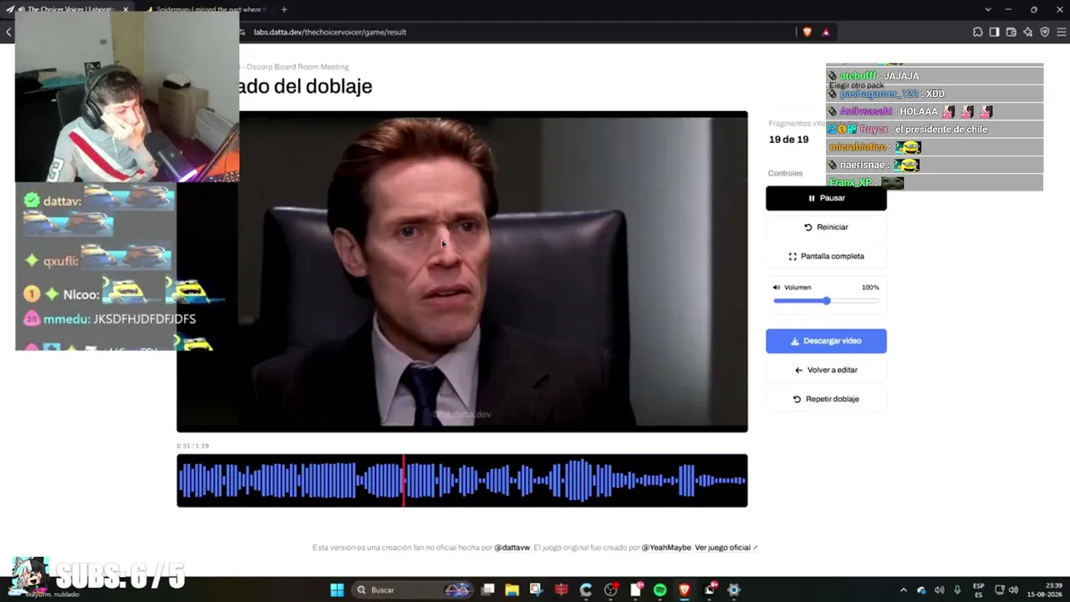Open the browser hamburger menu
Viewport: 1070px width, 602px height.
[x=1062, y=32]
